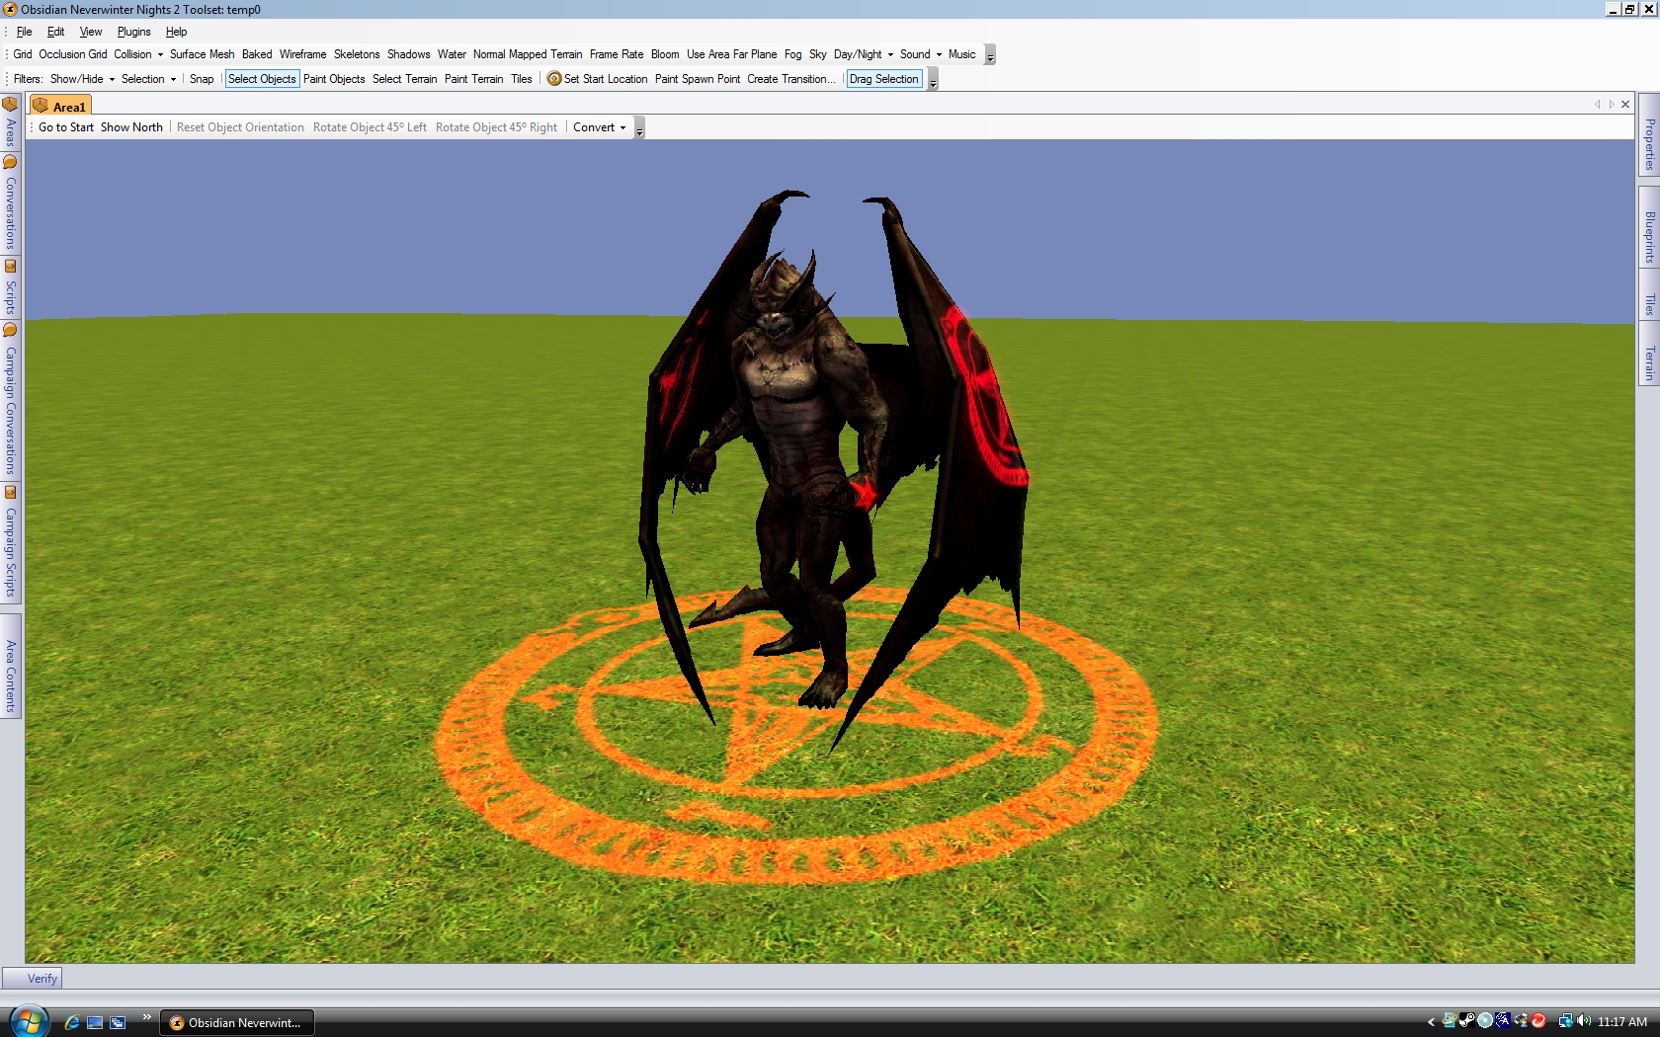
Task: Toggle the Shadows display option
Action: (x=408, y=54)
